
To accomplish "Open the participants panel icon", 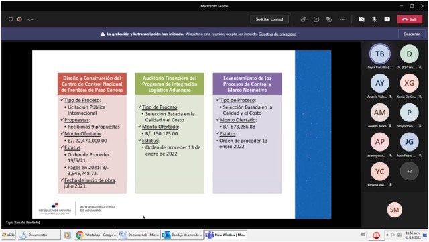I will (304, 19).
